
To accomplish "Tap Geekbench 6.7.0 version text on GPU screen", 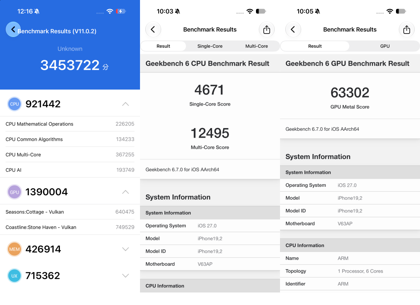I will pos(322,129).
